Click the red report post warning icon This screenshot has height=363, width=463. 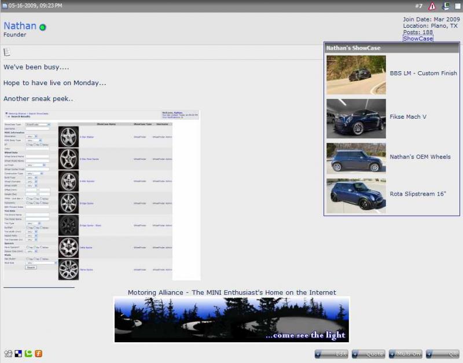point(432,6)
